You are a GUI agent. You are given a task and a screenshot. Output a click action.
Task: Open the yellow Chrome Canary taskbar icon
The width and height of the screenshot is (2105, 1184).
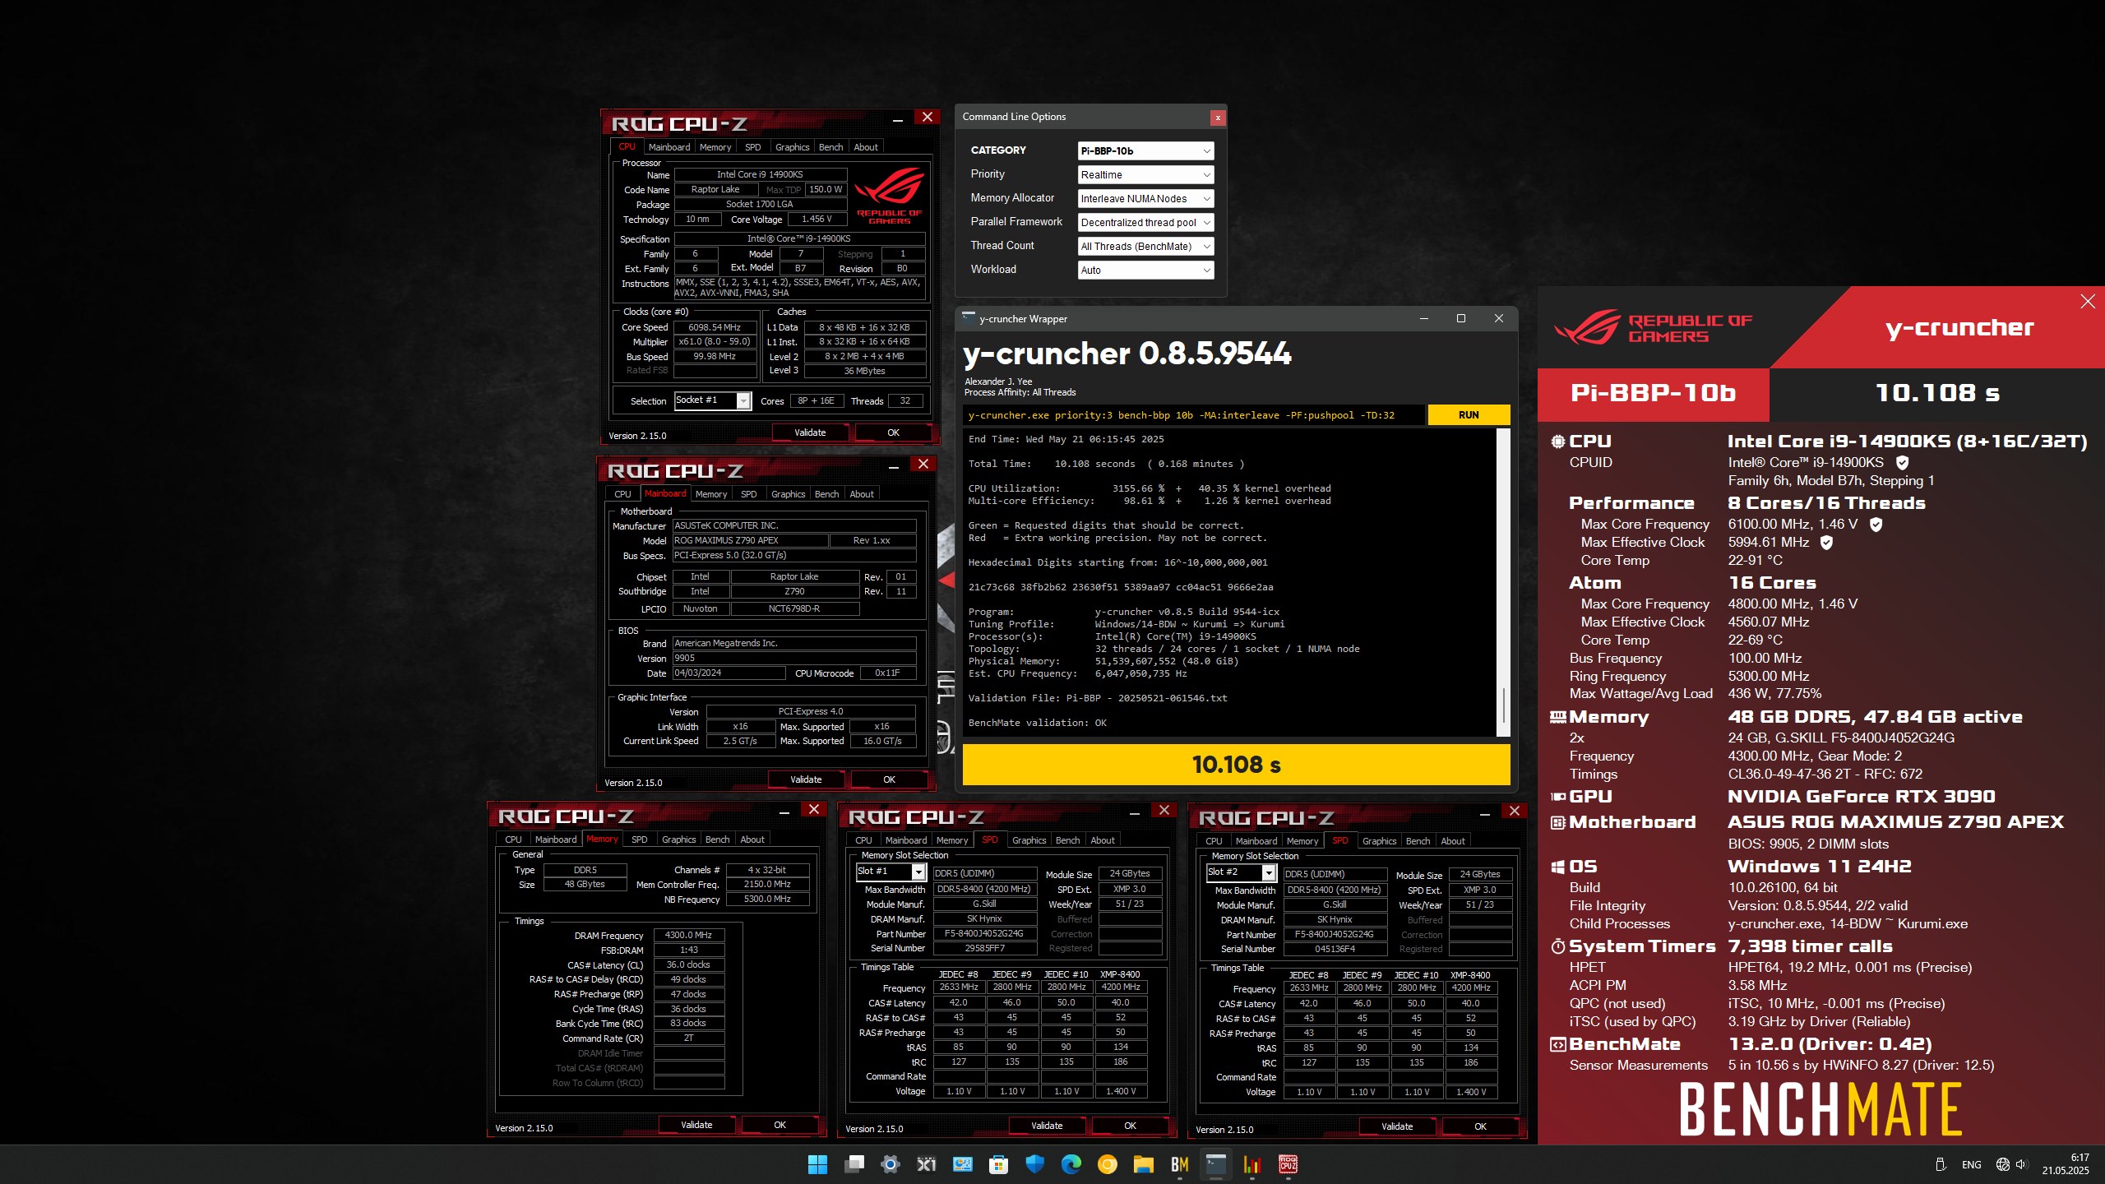pos(1107,1164)
